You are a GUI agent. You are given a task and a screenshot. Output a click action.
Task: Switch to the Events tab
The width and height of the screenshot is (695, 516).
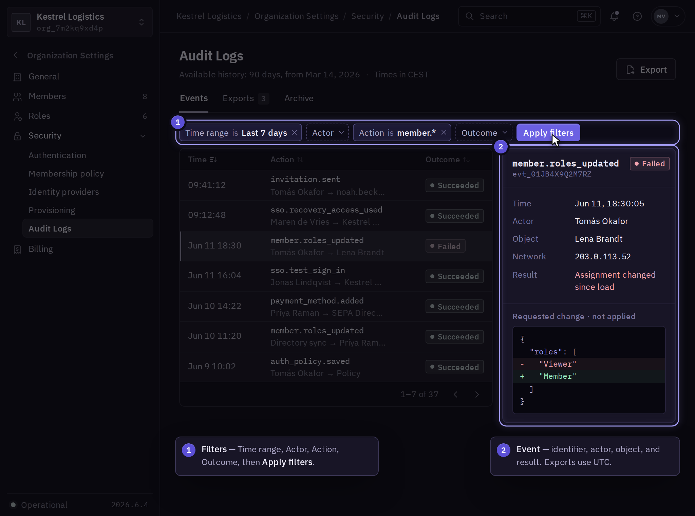pos(194,98)
